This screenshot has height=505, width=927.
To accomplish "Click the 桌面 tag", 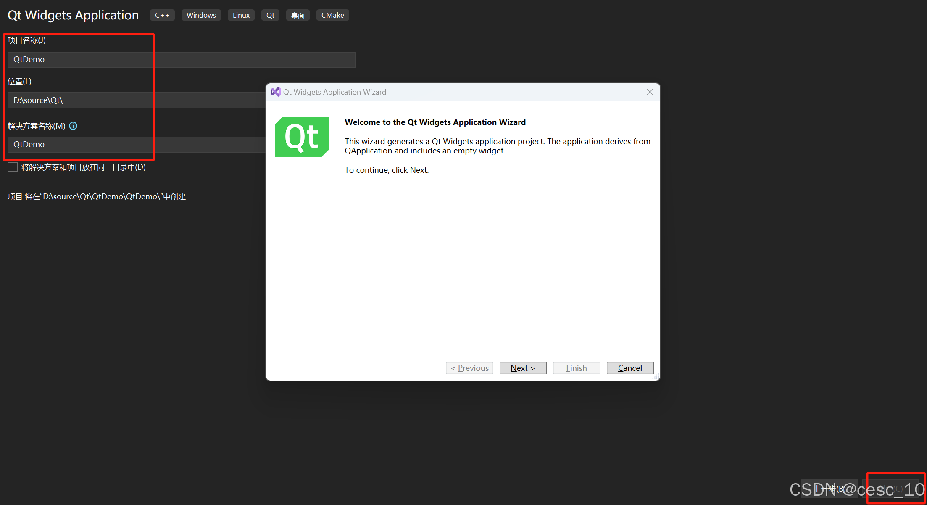I will 298,15.
